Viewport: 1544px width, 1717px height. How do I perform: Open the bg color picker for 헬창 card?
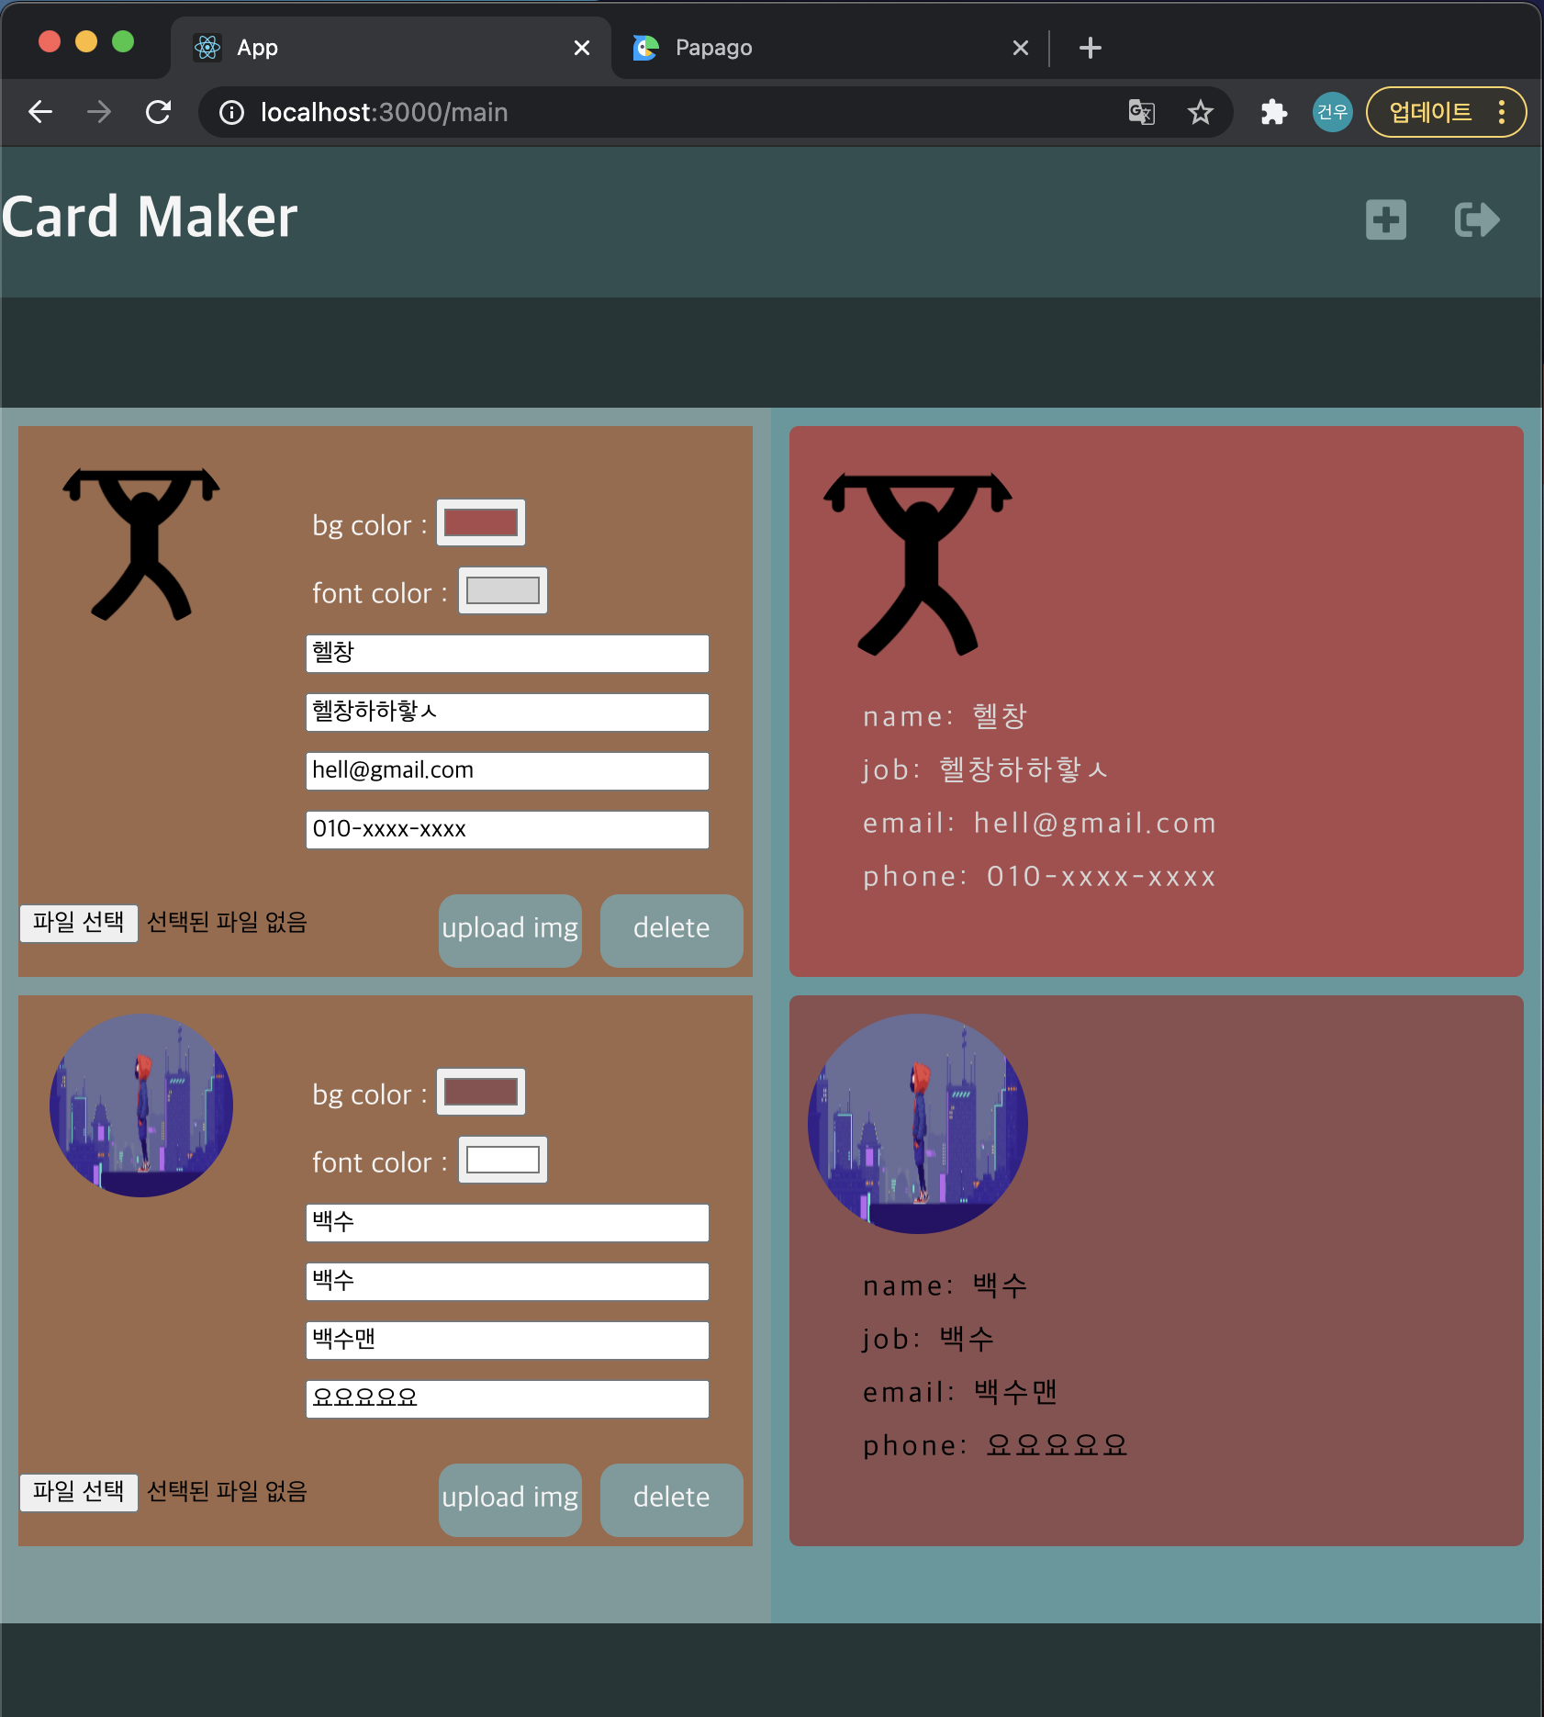480,522
